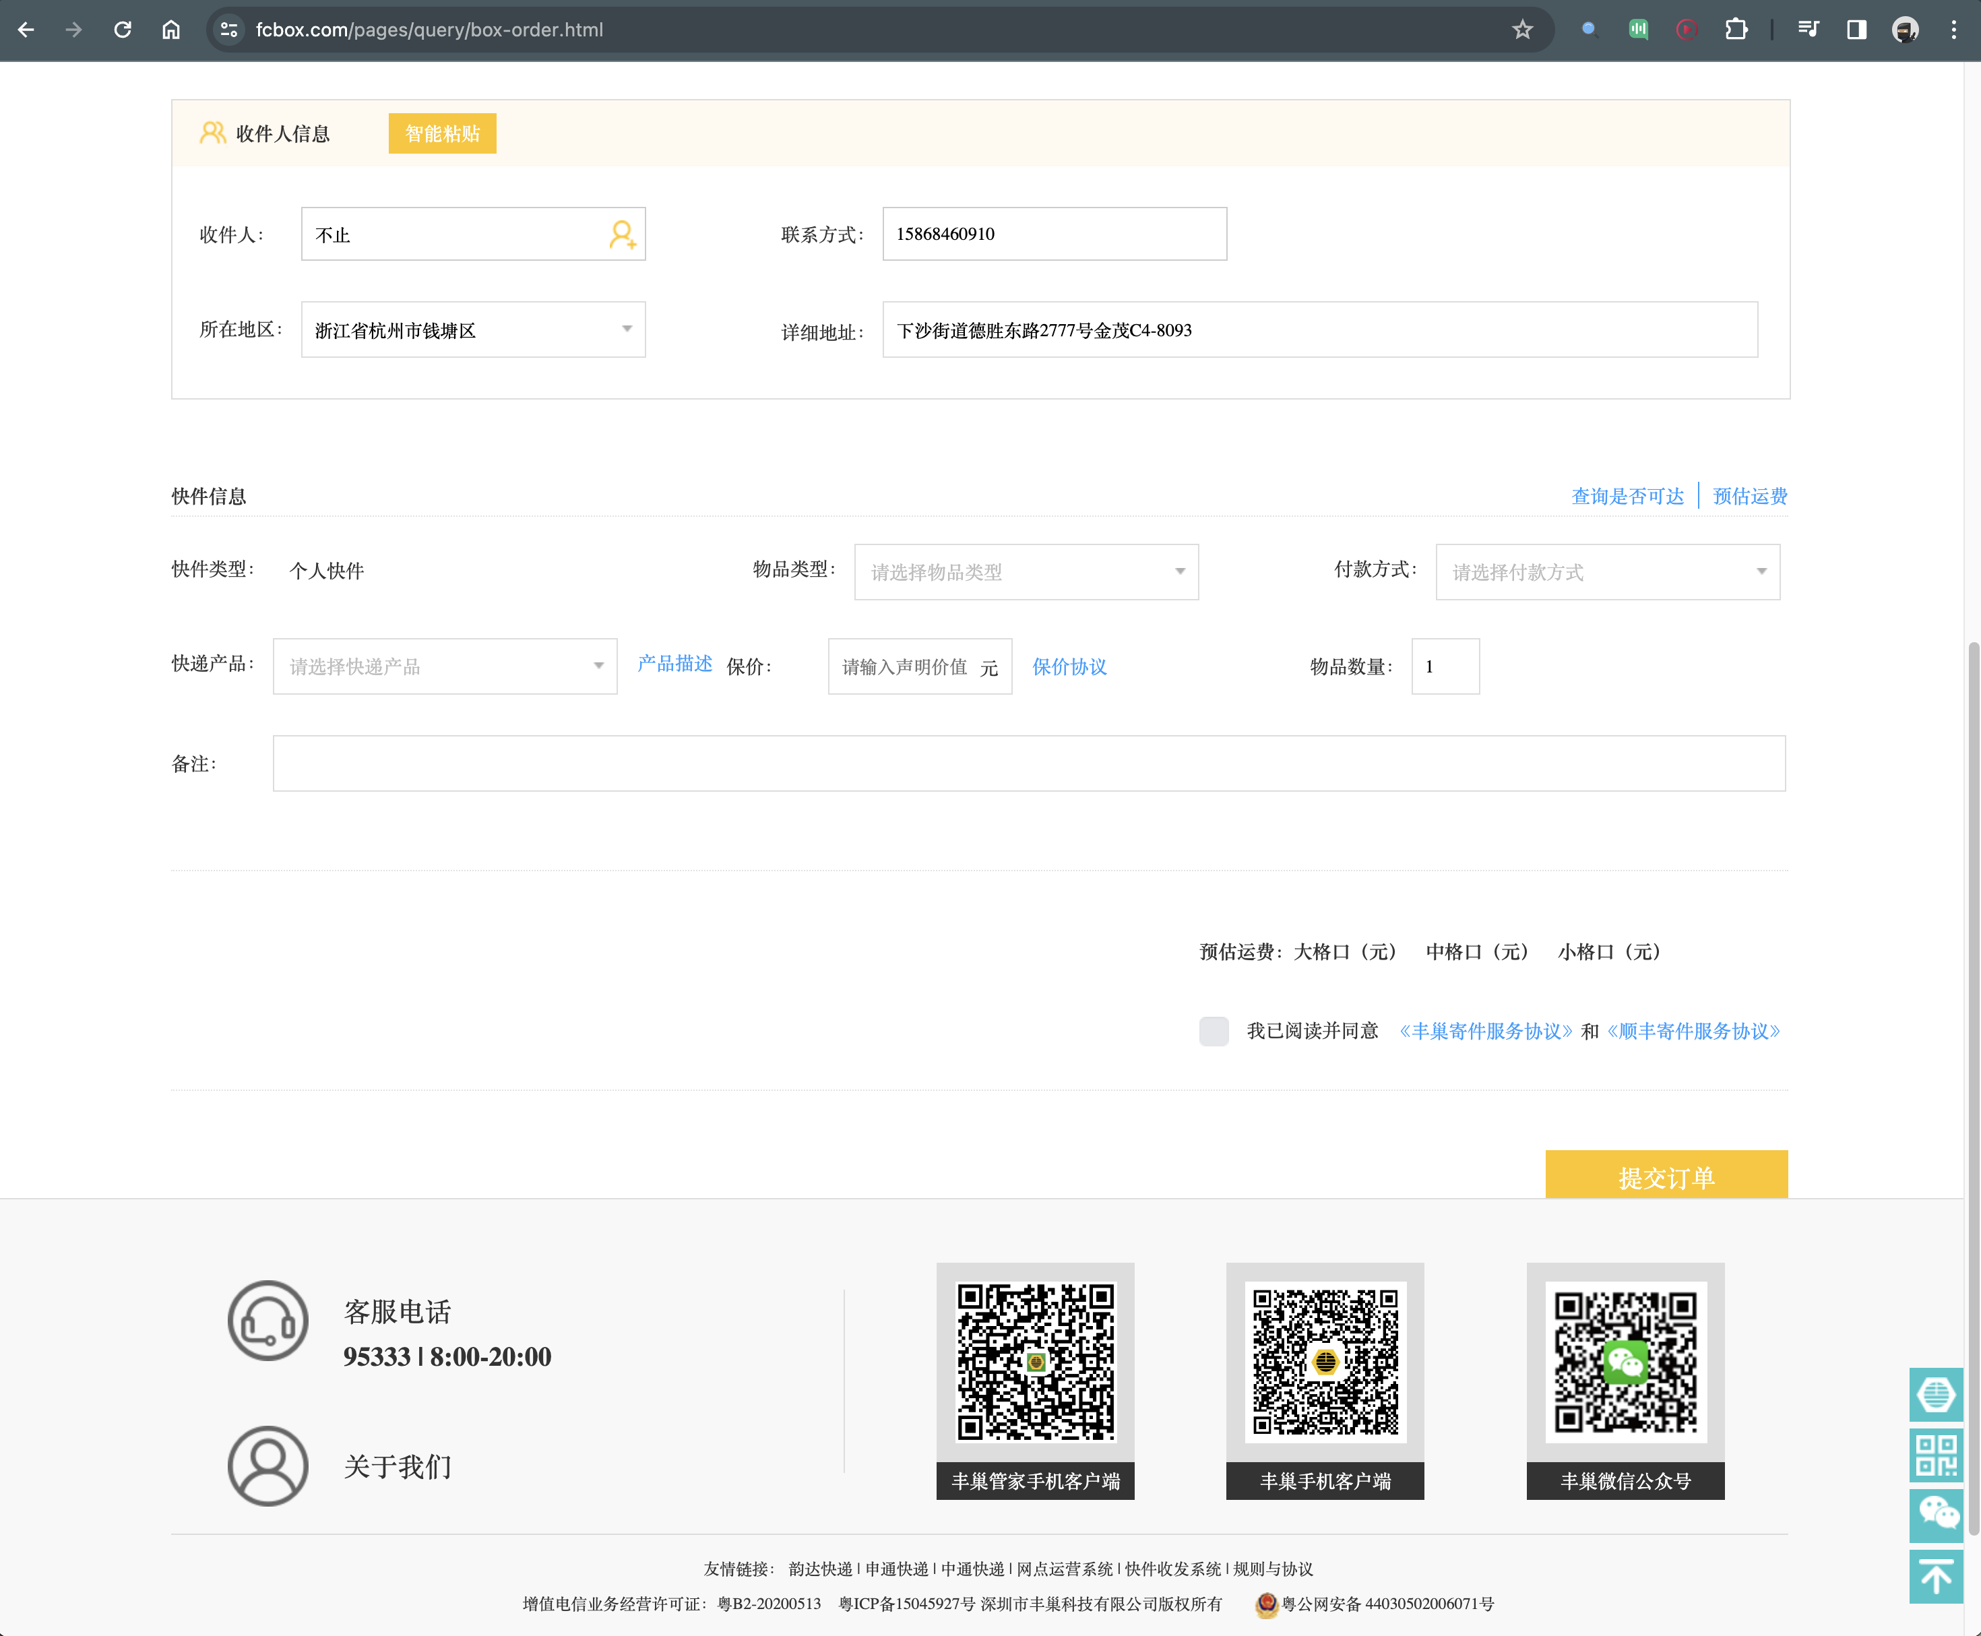Focus the 保价 declared value input
The image size is (1981, 1636).
click(920, 666)
